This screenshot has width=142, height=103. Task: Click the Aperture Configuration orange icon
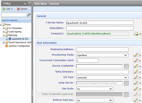pyautogui.click(x=6, y=46)
